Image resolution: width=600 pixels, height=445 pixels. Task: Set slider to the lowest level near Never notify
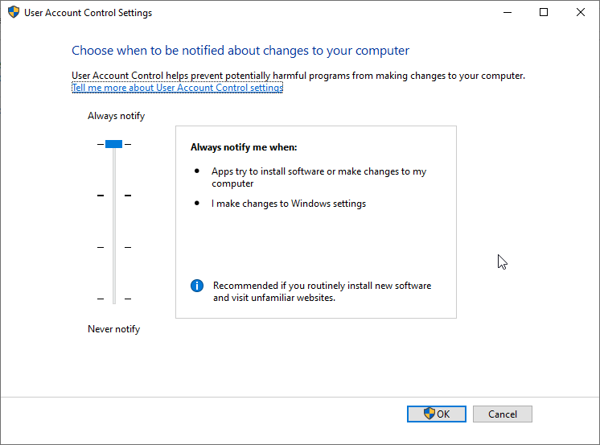point(114,299)
